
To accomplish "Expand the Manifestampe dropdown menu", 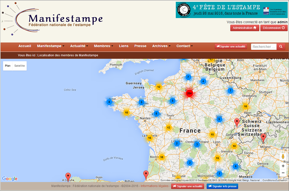I will click(50, 46).
